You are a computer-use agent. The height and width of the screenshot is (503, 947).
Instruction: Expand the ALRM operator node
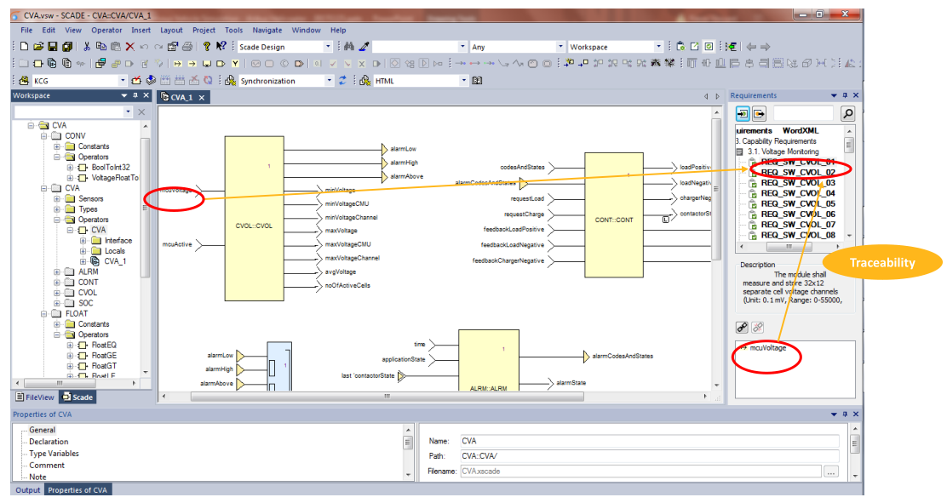57,272
